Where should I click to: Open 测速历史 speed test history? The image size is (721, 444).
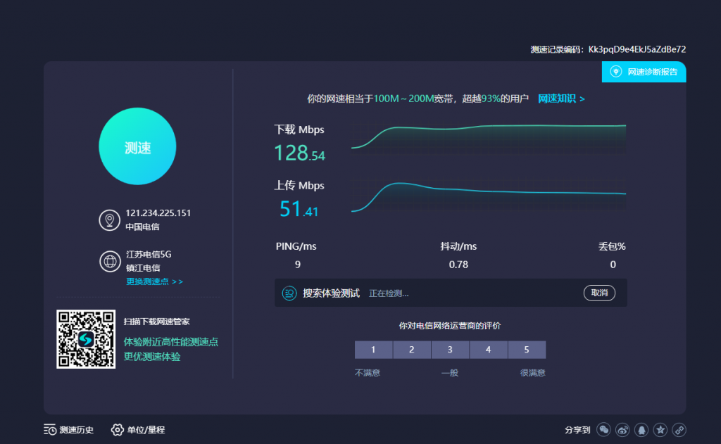point(68,429)
